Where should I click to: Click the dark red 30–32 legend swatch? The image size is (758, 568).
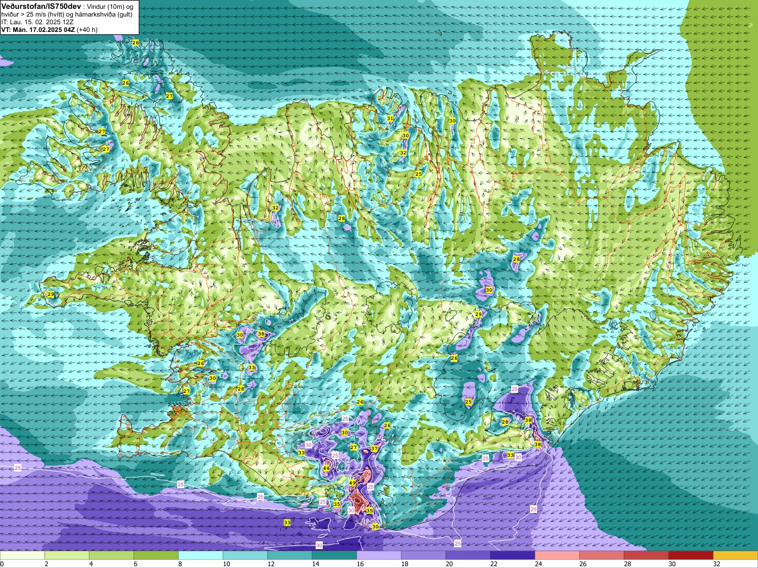point(690,556)
